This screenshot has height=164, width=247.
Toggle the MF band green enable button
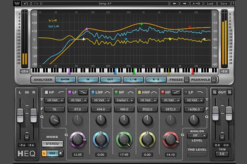point(117,92)
